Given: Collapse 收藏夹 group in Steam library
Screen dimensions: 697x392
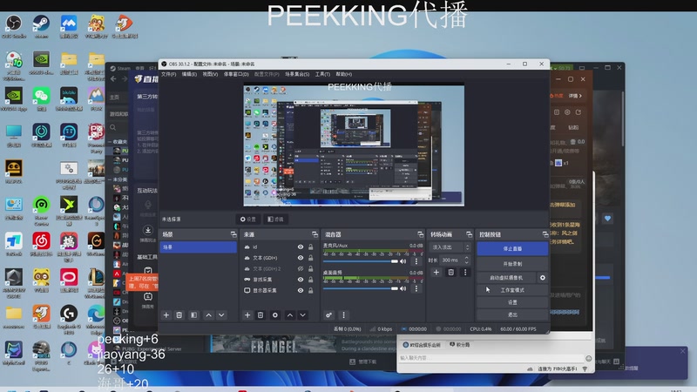Looking at the screenshot, I should pos(111,142).
